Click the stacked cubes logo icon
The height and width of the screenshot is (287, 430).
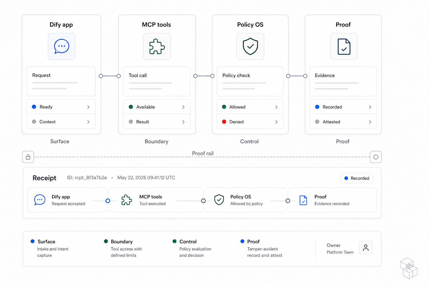pos(409,268)
